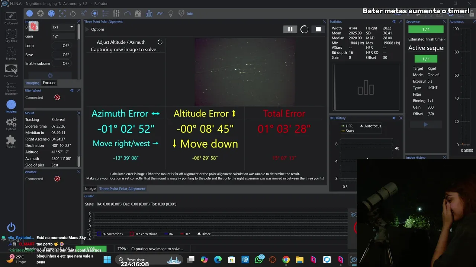Image resolution: width=476 pixels, height=267 pixels.
Task: Open the Sequencer section
Action: click(11, 89)
